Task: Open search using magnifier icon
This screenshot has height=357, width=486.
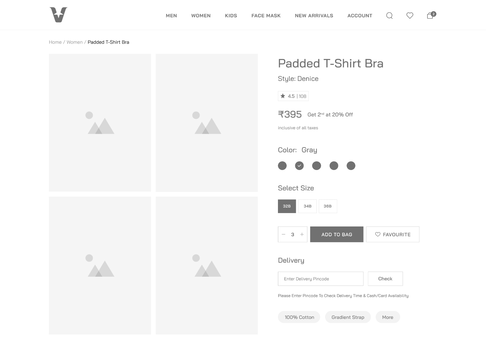Action: [x=389, y=16]
